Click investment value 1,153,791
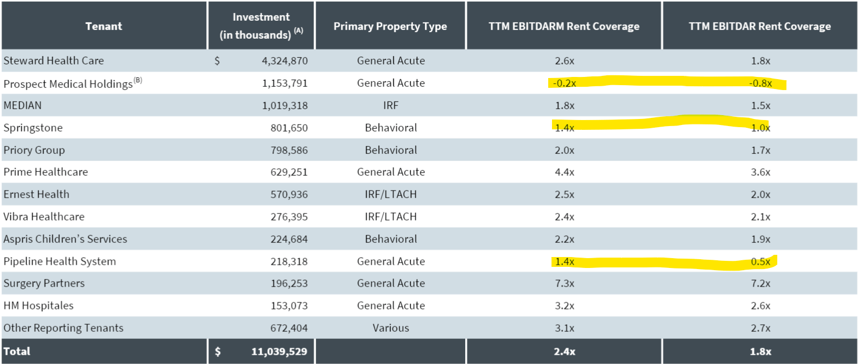858x364 pixels. click(x=285, y=83)
